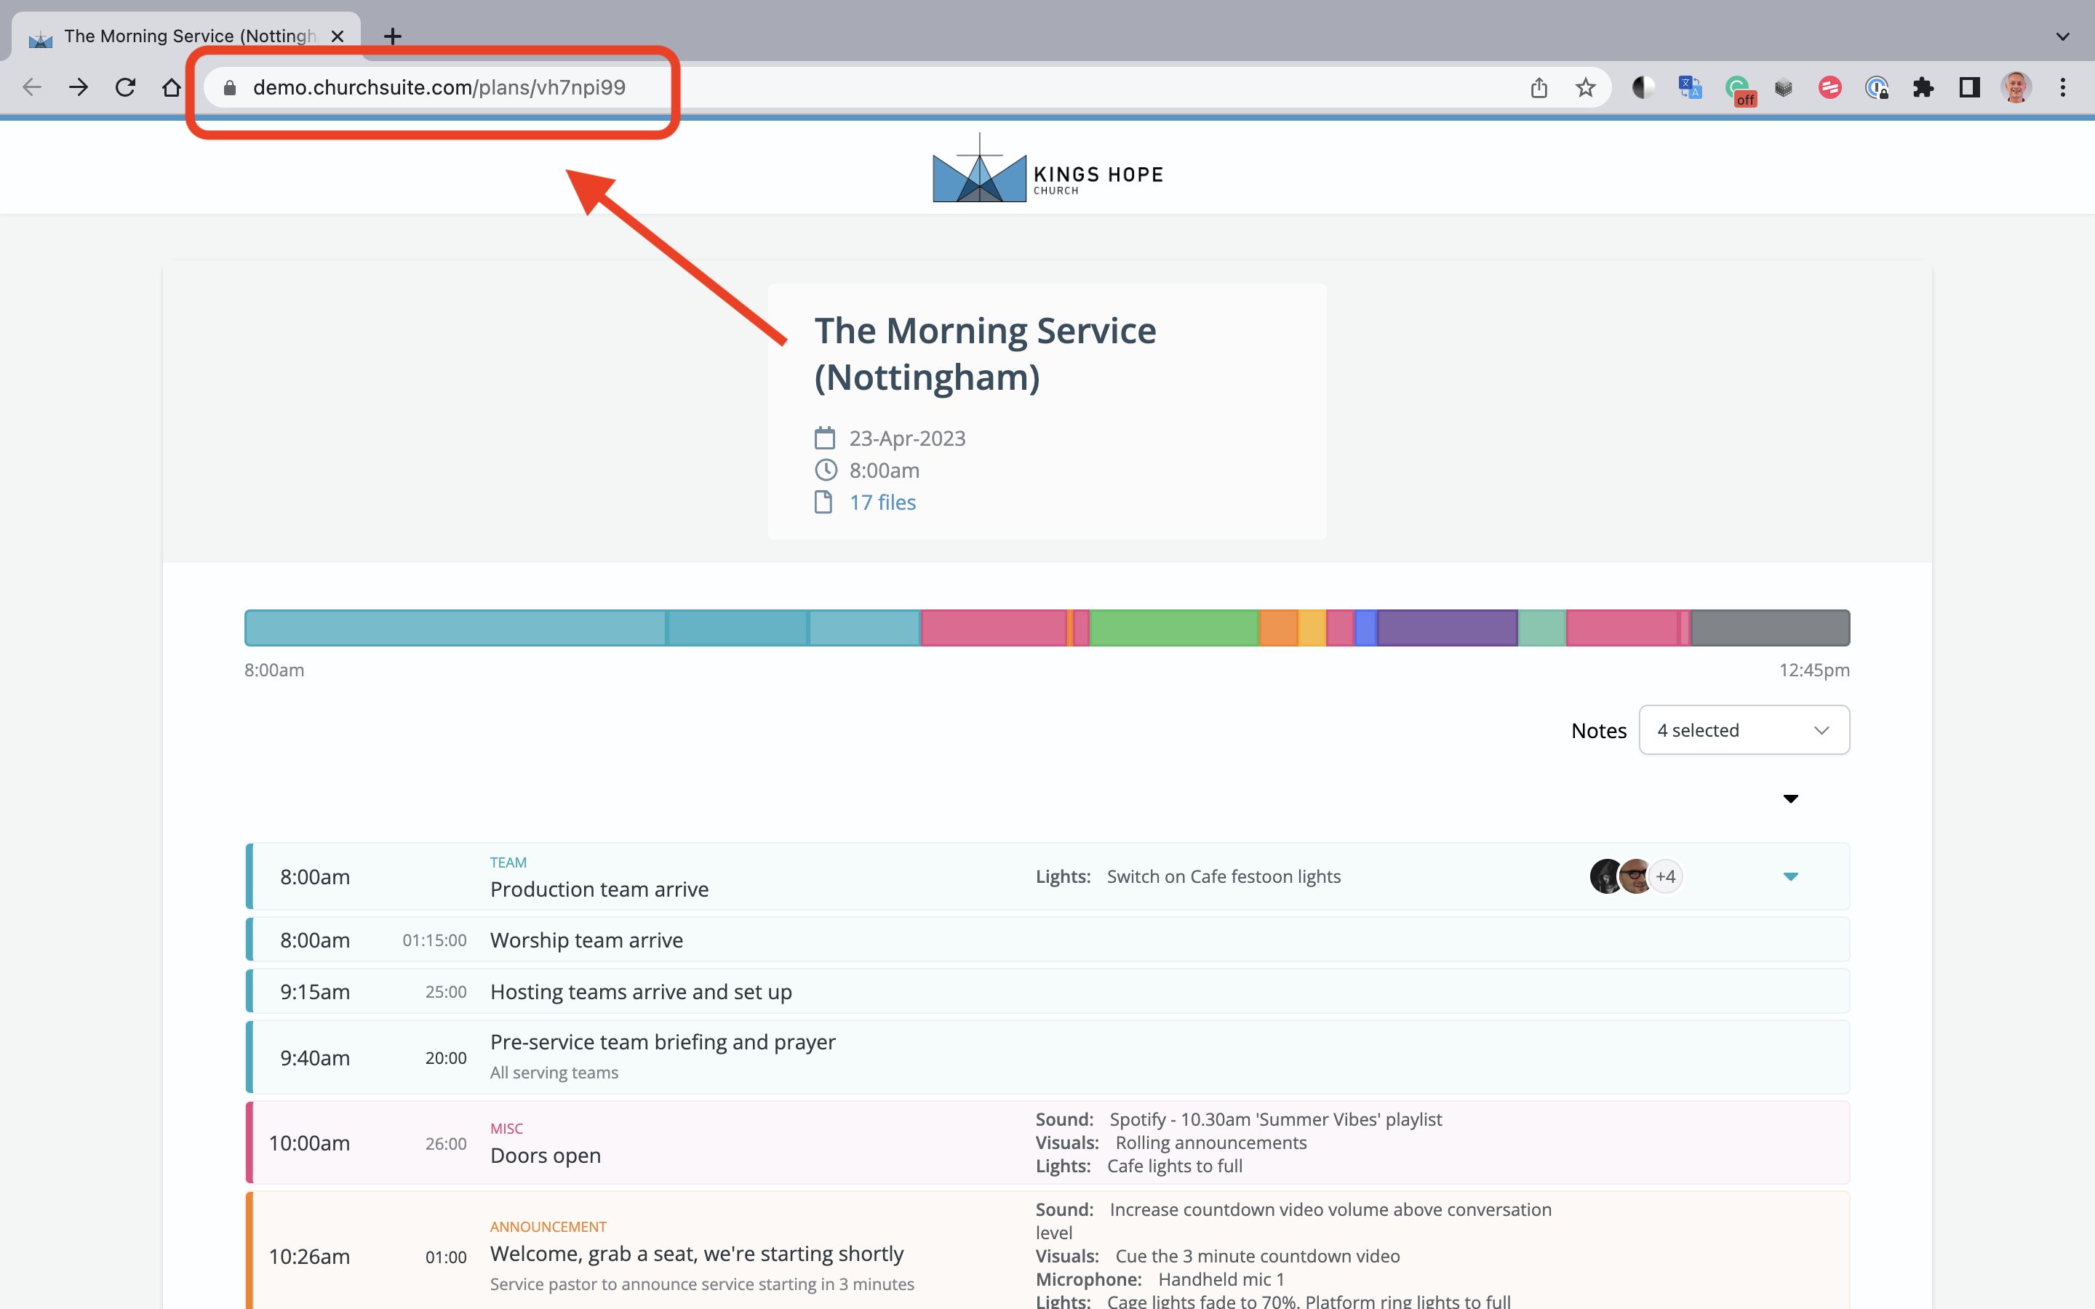This screenshot has height=1309, width=2095.
Task: Open the Notes '4 selected' dropdown
Action: pos(1744,730)
